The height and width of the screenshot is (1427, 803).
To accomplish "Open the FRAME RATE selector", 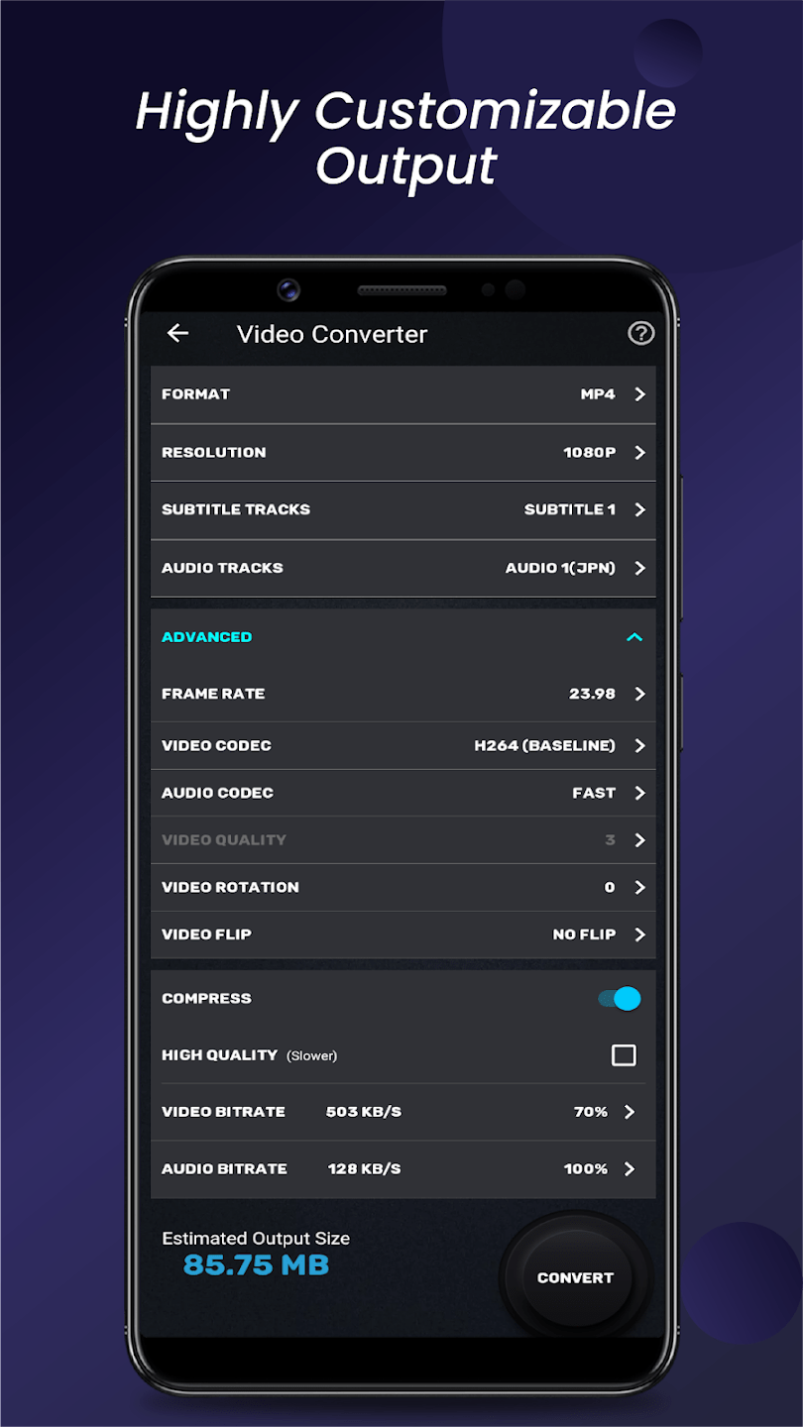I will coord(639,694).
